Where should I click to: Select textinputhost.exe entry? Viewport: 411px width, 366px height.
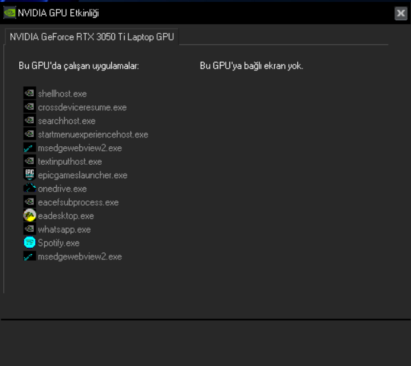pos(70,162)
